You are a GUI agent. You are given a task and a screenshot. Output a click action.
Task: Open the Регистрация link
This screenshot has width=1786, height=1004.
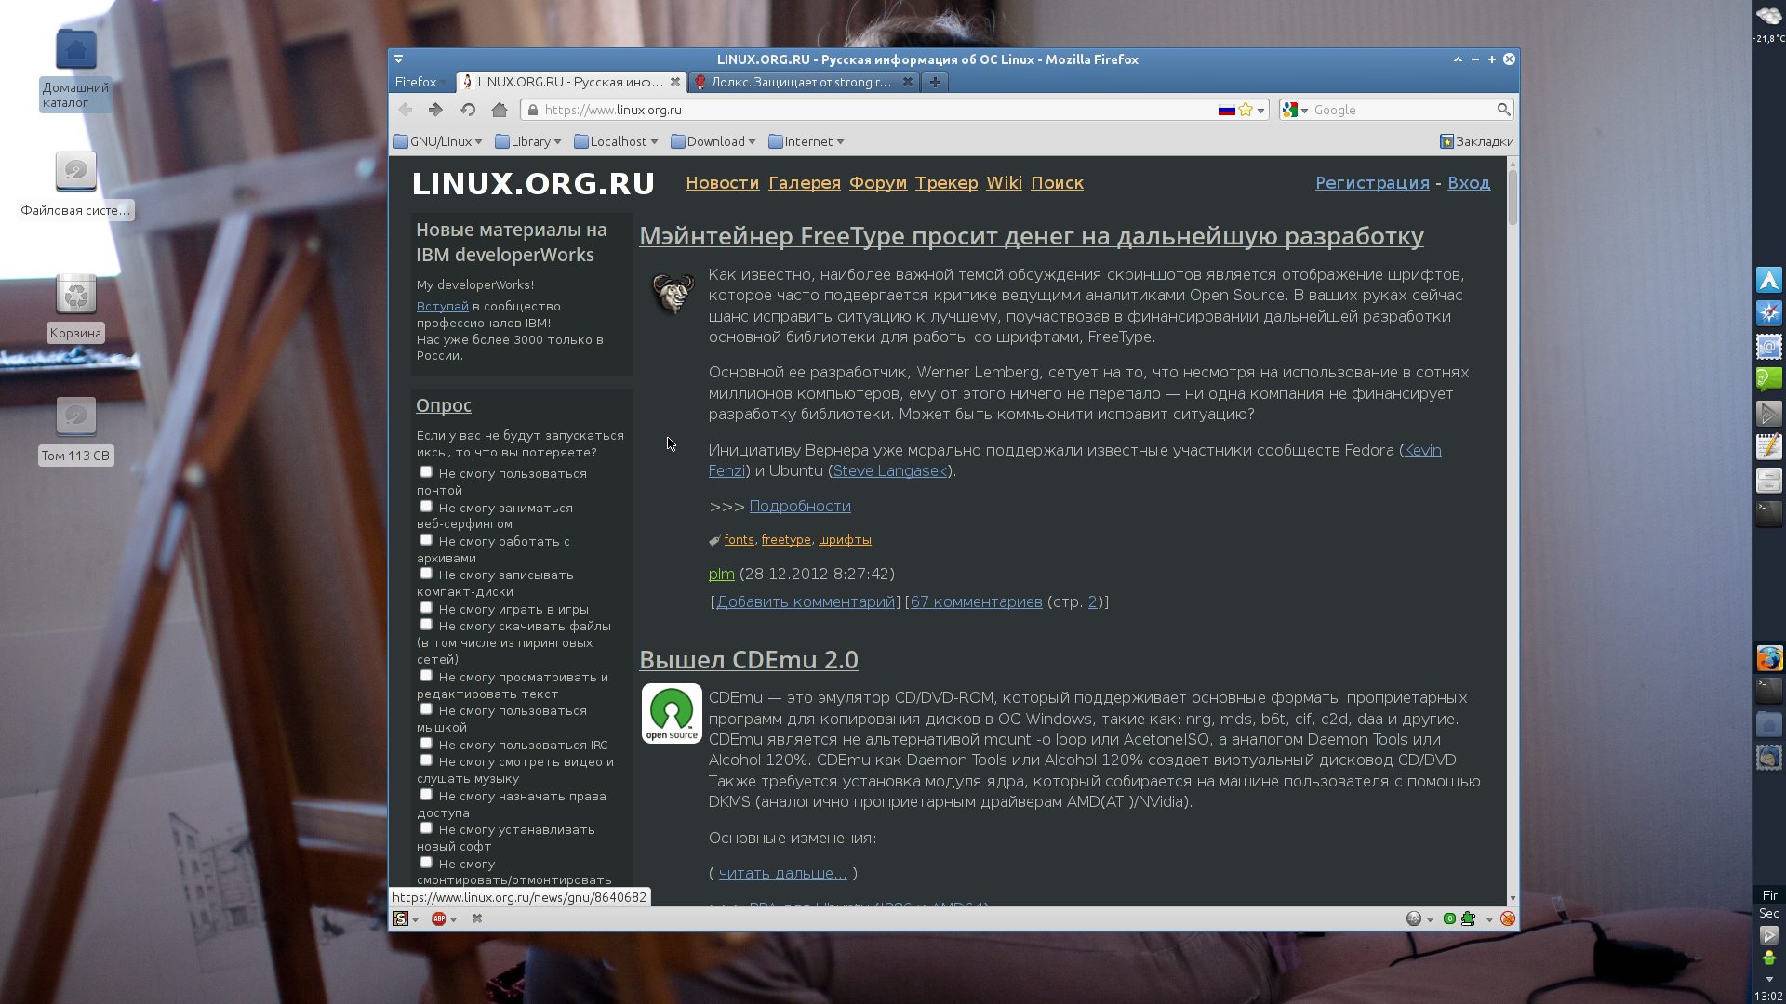pyautogui.click(x=1372, y=183)
